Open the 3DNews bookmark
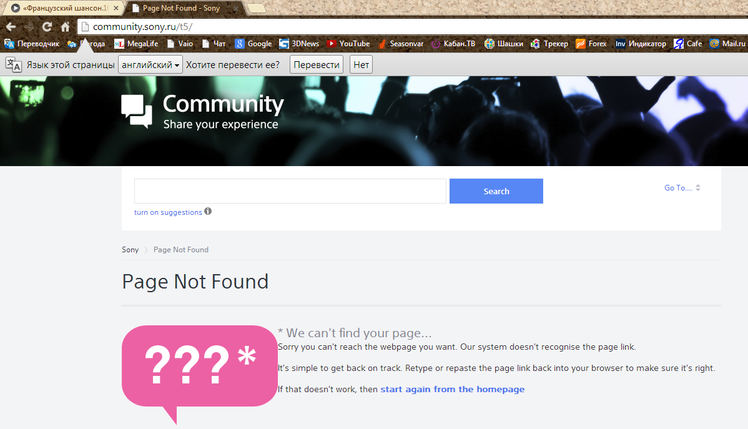This screenshot has width=748, height=429. 299,44
